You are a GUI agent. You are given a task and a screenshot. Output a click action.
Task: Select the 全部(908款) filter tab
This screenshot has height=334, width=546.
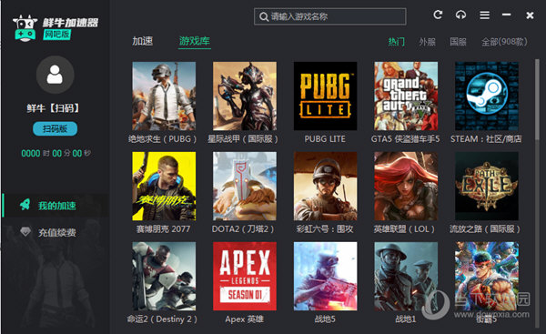point(504,42)
